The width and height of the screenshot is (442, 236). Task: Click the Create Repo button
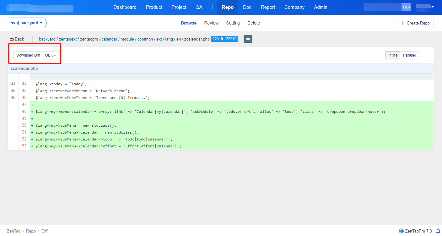pos(415,23)
